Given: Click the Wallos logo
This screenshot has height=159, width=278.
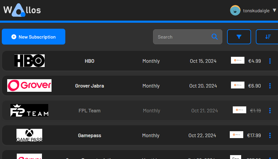Looking at the screenshot, I should pos(22,10).
